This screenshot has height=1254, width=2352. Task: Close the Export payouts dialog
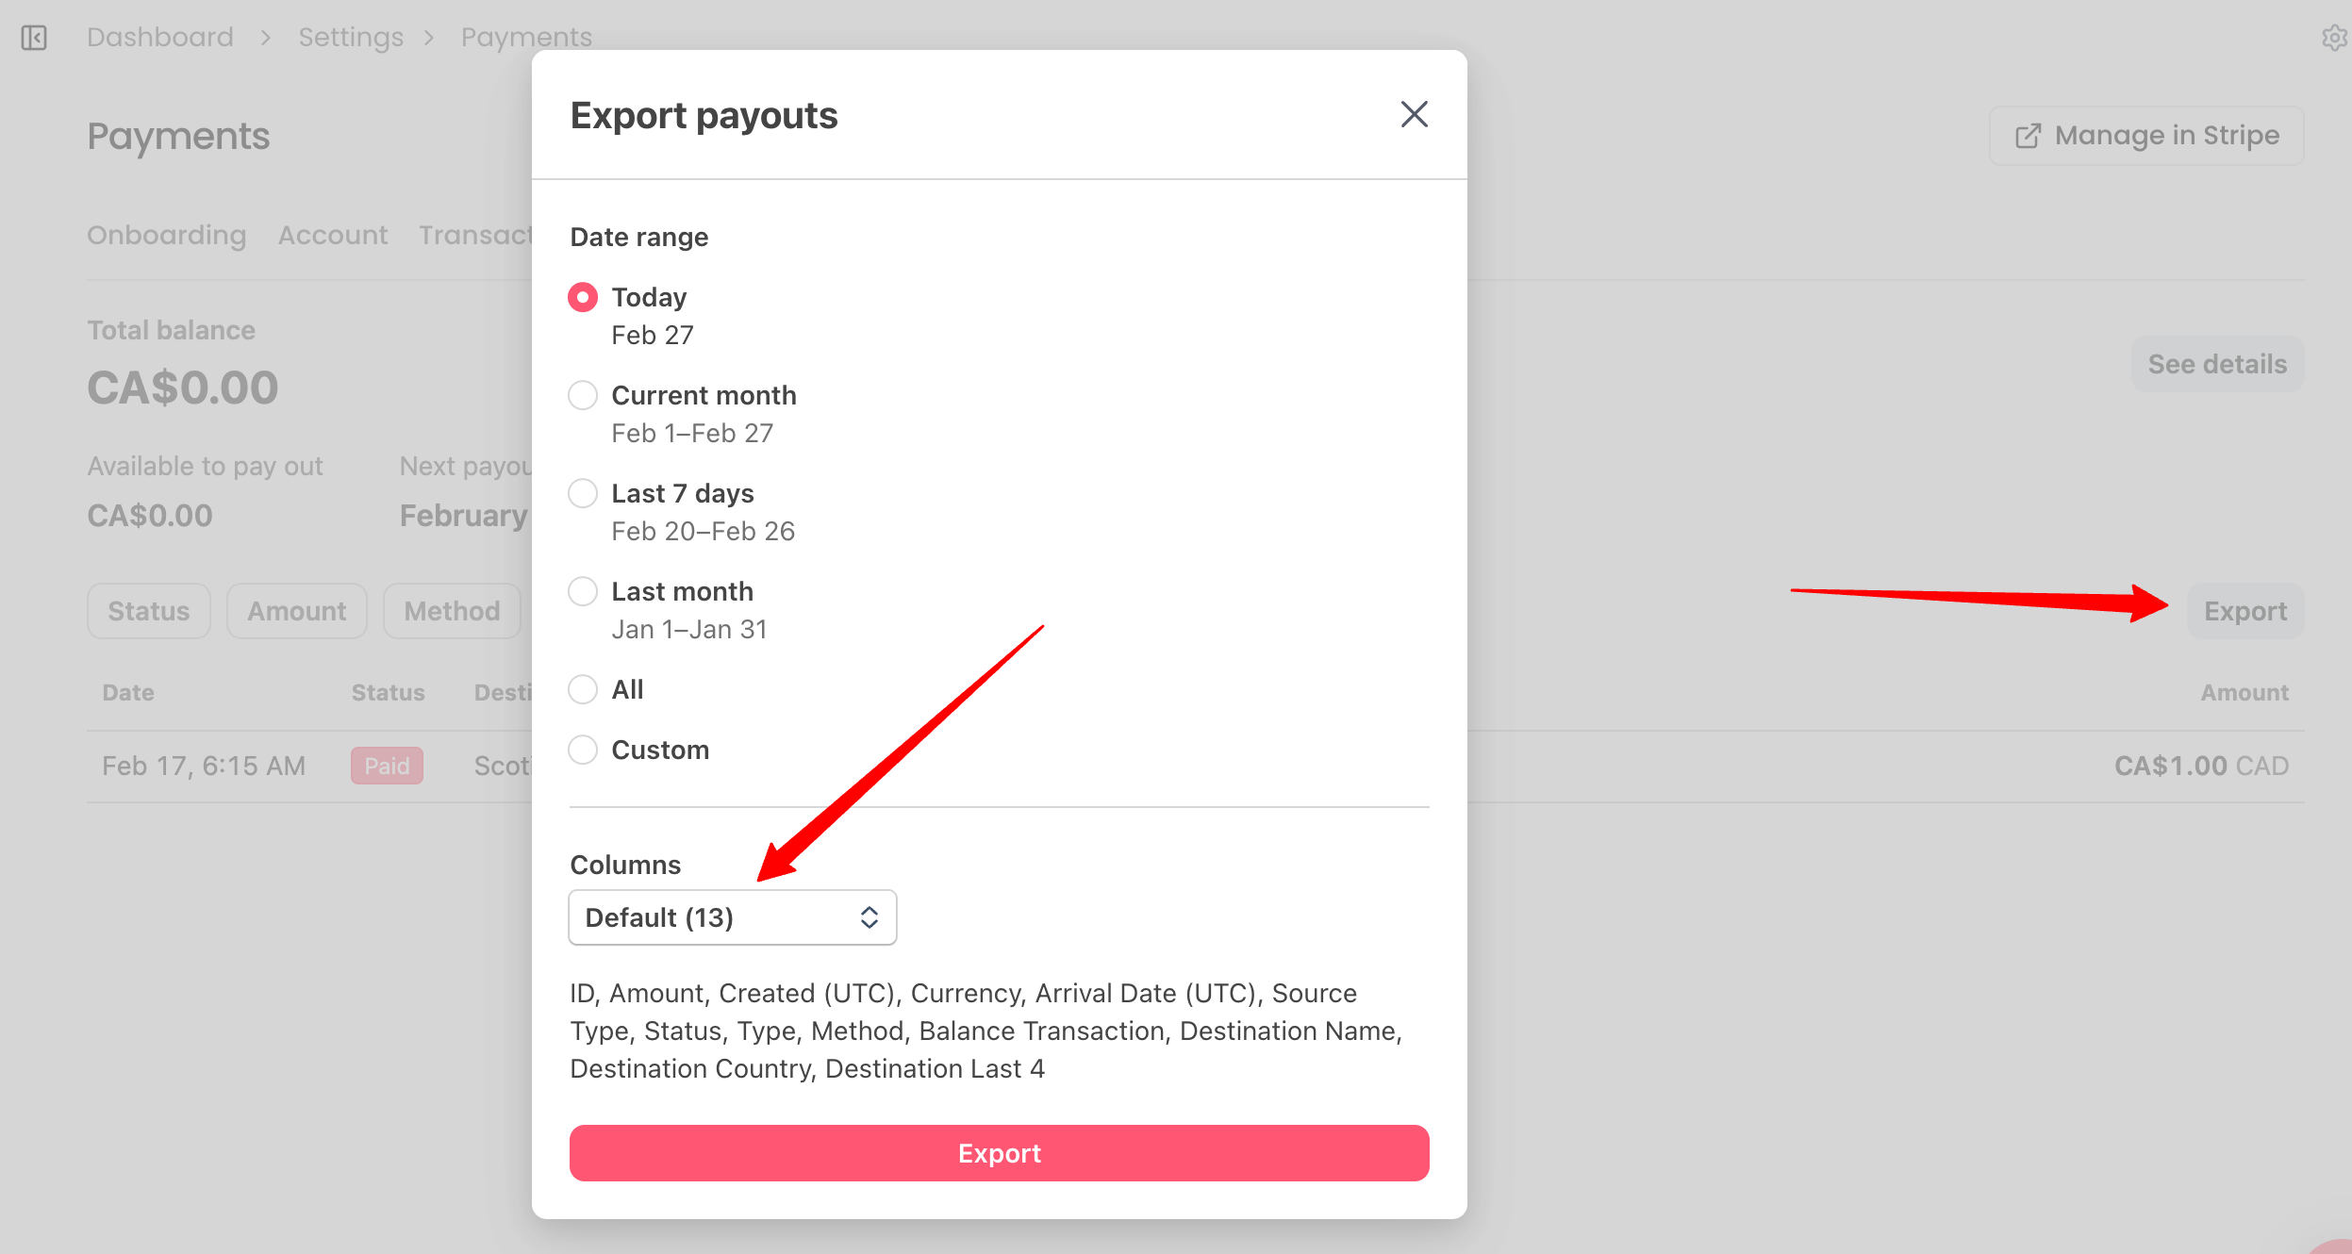(1414, 114)
